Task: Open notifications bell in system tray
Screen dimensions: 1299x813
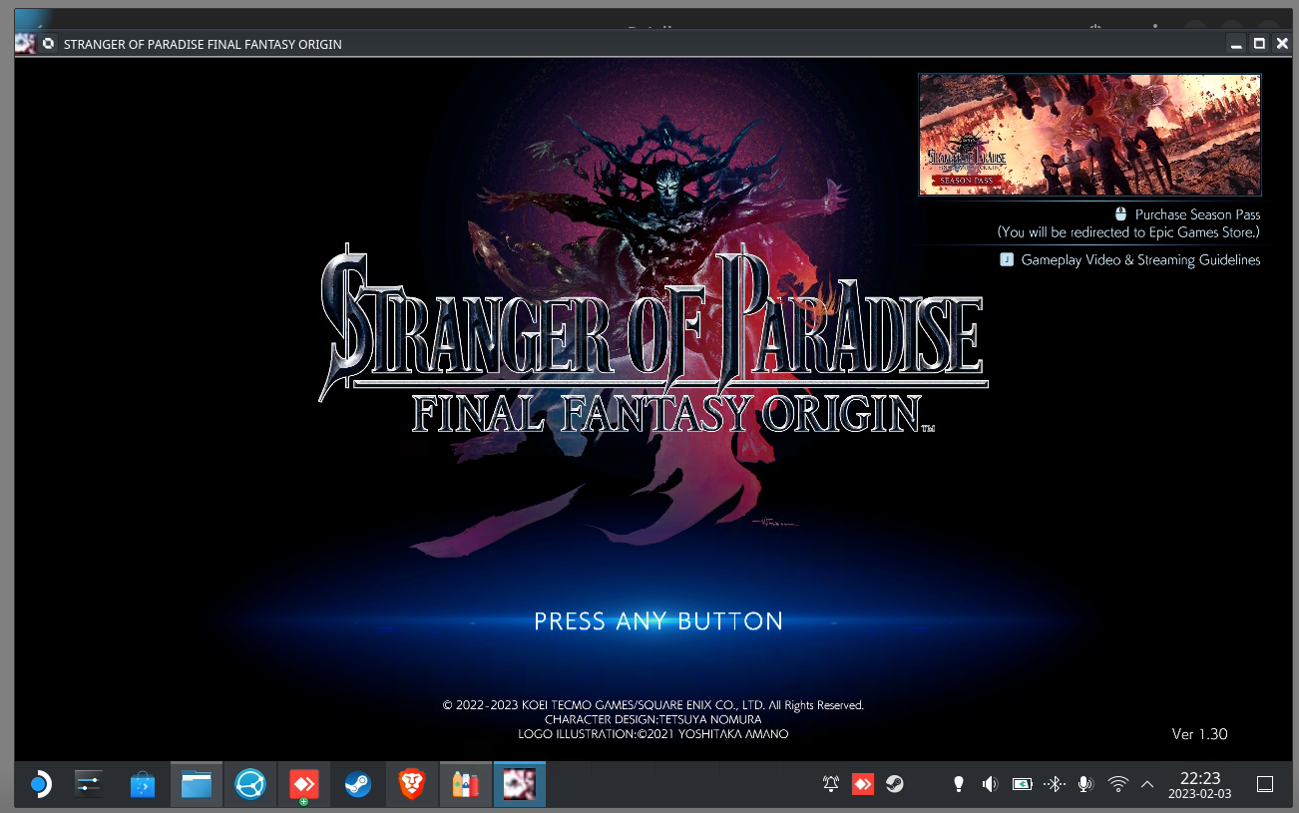Action: pyautogui.click(x=831, y=784)
